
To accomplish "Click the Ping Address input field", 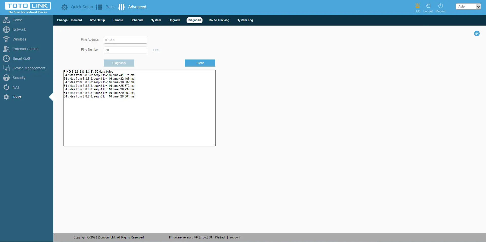I will (125, 40).
